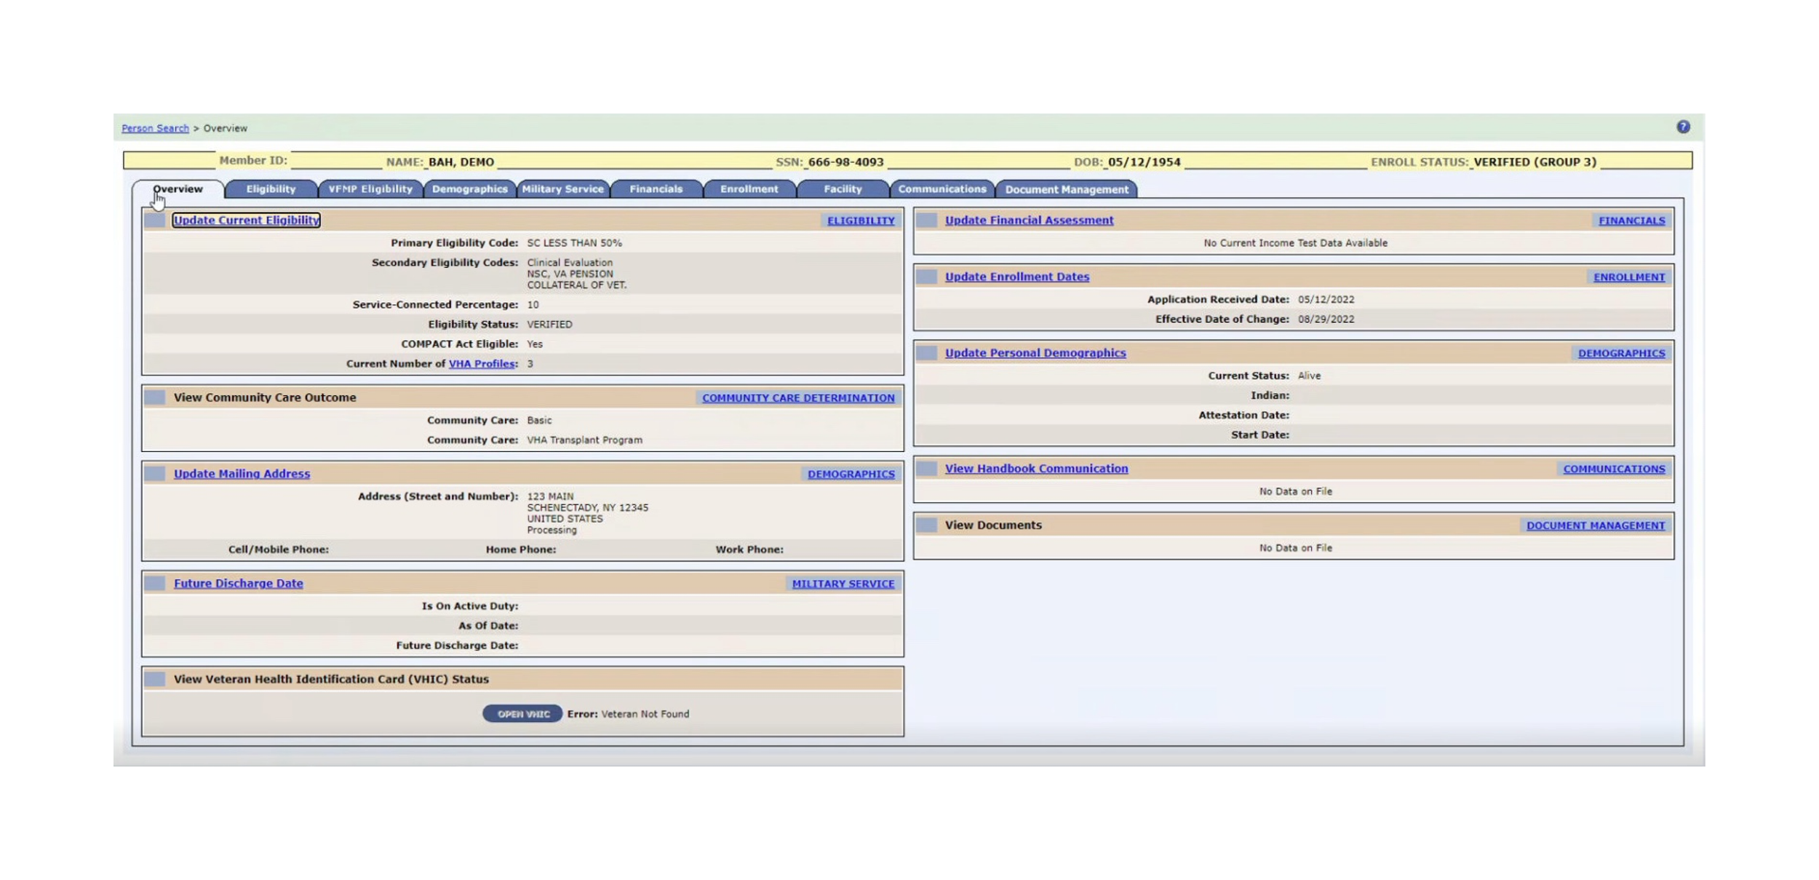1819x880 pixels.
Task: Click square icon beside Update Current Eligibility
Action: pos(154,220)
